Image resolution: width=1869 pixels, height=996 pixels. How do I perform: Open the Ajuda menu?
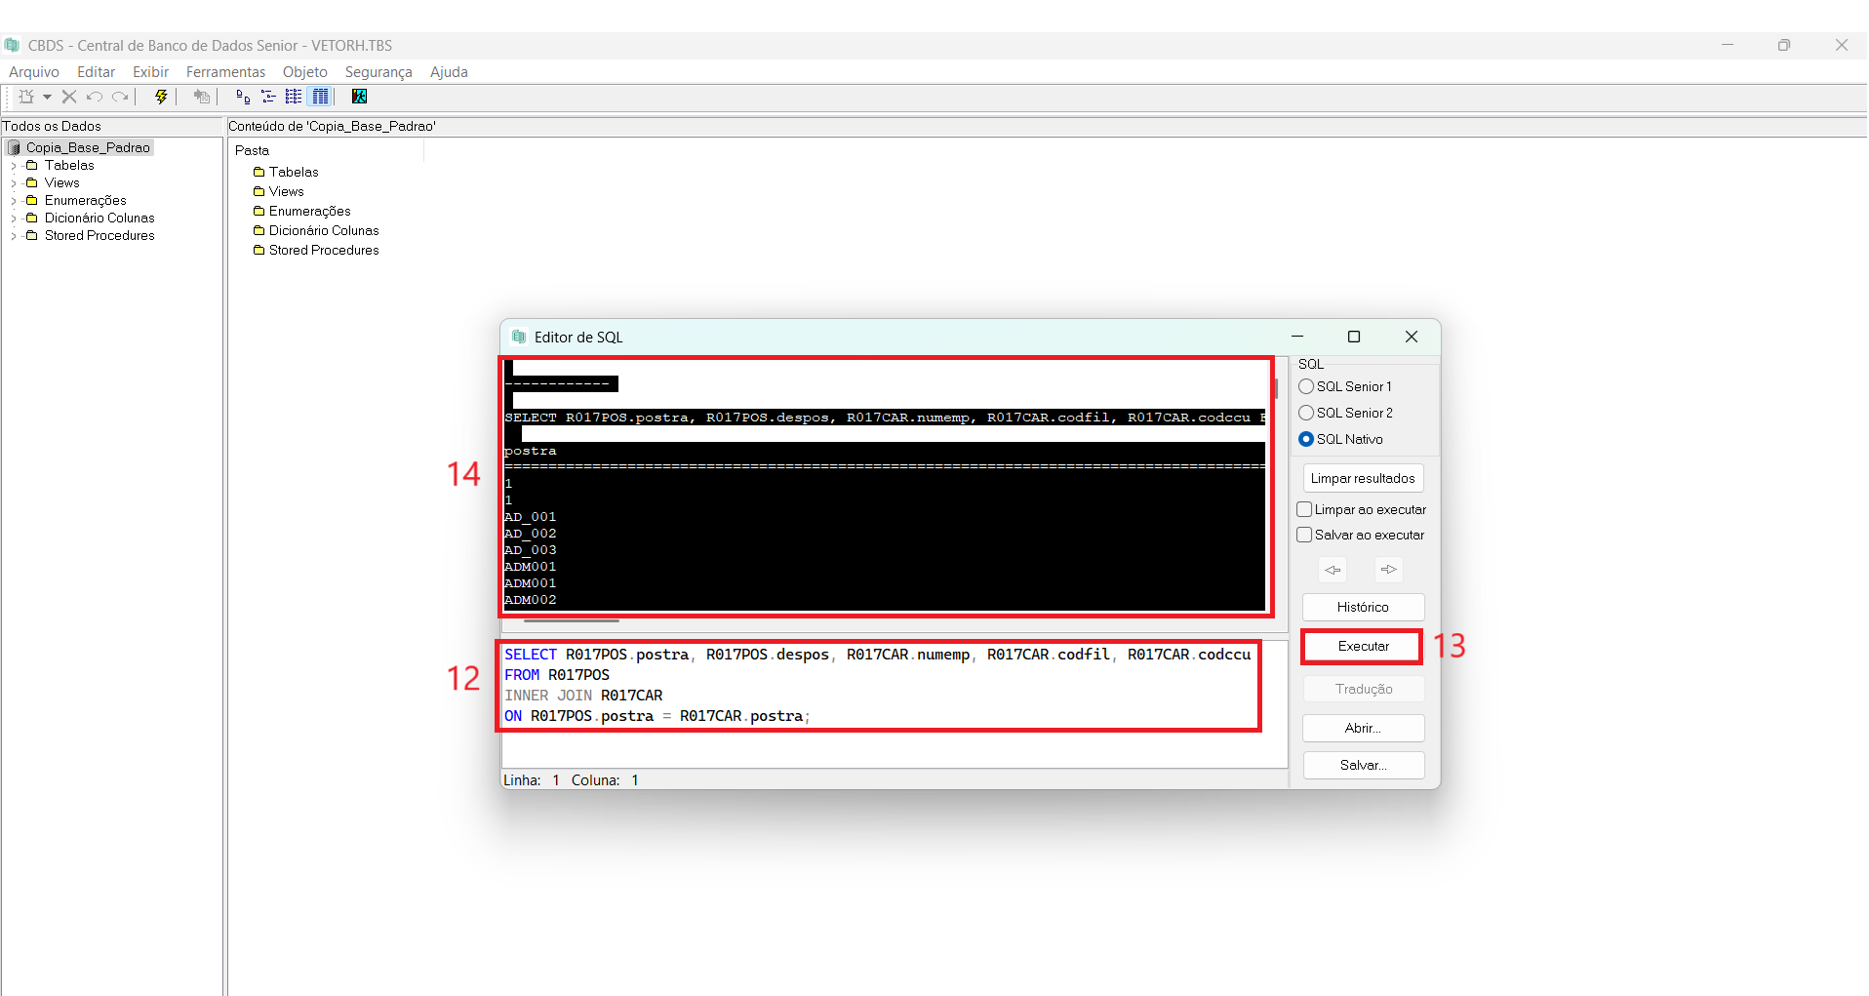(449, 72)
